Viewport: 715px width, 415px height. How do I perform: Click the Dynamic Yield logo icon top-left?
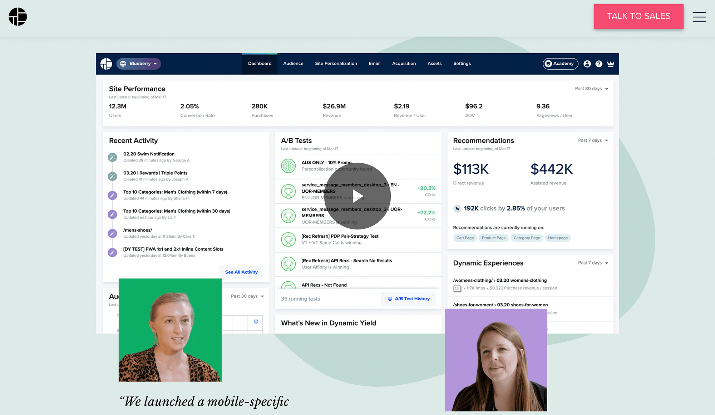point(17,16)
